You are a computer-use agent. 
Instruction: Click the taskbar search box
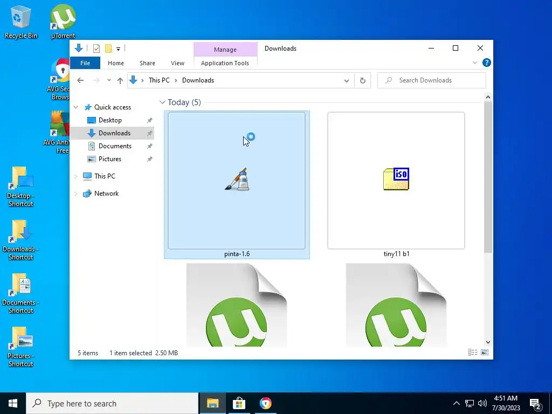tap(112, 403)
